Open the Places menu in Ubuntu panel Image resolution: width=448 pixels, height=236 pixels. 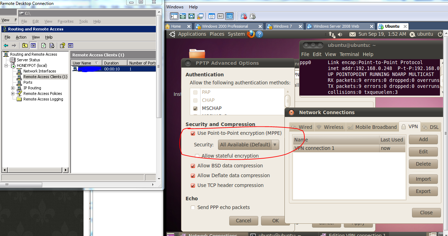pos(217,34)
